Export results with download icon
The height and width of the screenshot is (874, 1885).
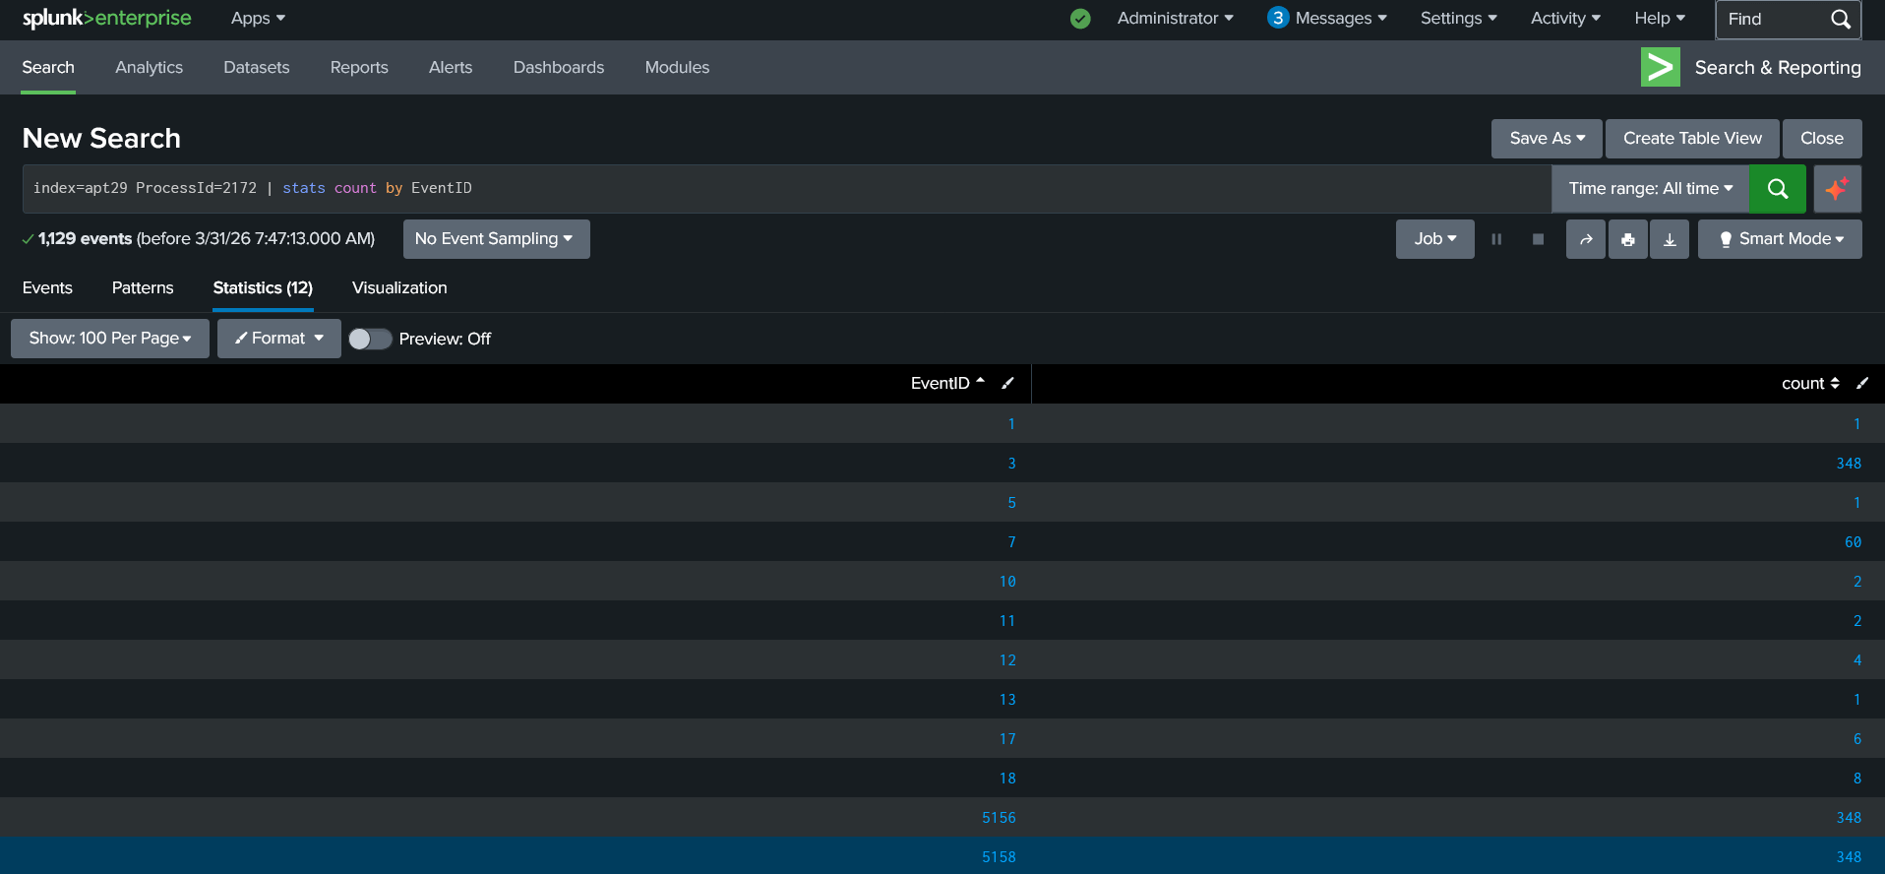pos(1670,239)
